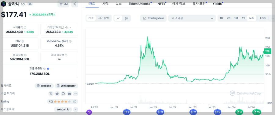
Task: Open Solana GitHub repository
Action: [63, 94]
